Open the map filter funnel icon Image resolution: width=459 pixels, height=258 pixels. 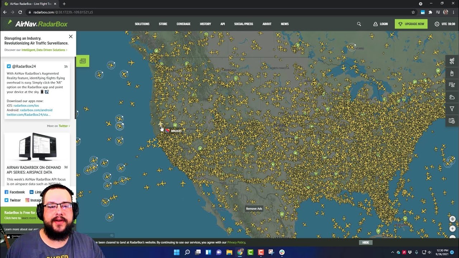coord(452,109)
